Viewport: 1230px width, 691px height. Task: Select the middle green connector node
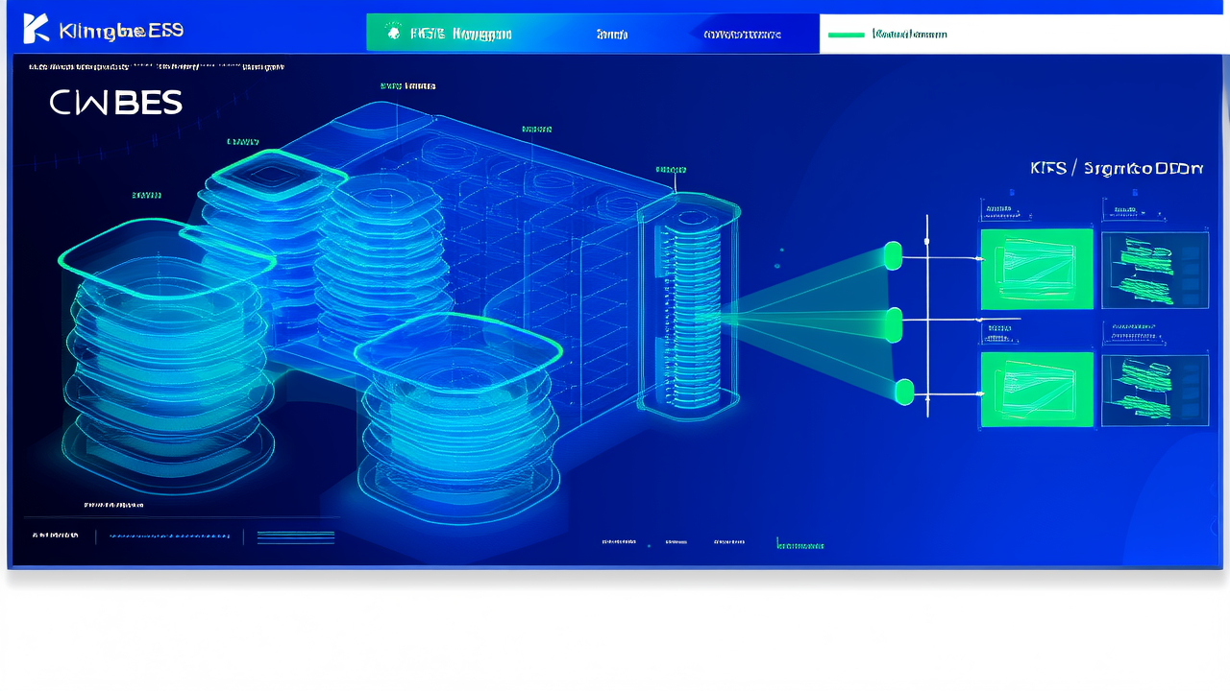(894, 324)
